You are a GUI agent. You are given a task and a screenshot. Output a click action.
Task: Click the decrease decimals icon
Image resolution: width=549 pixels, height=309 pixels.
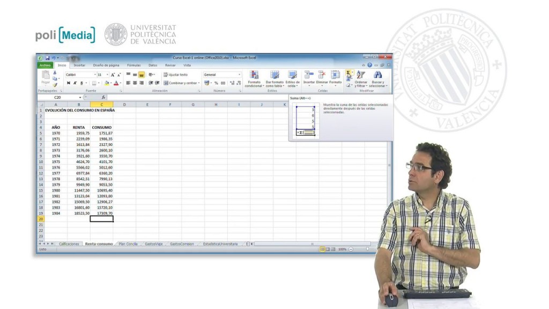tap(239, 83)
